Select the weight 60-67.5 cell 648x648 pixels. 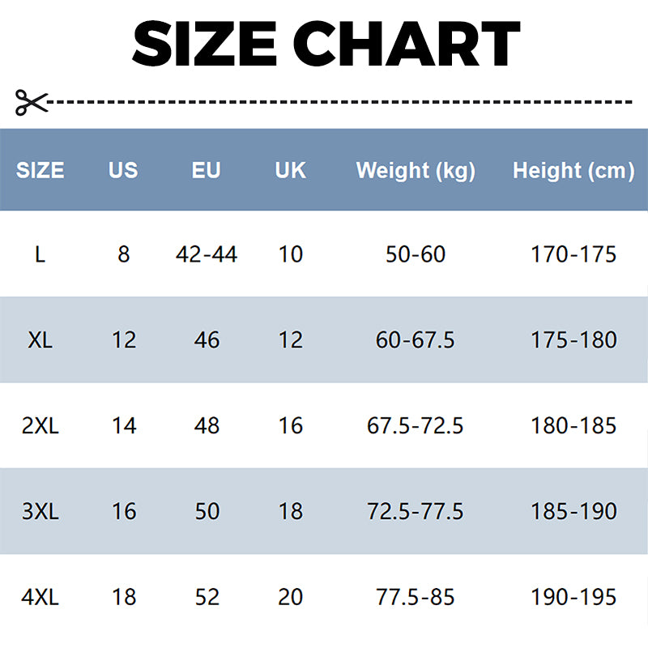coord(416,340)
